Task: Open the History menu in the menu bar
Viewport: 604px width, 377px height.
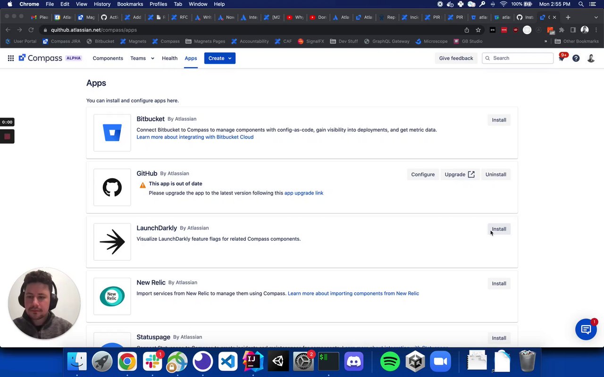Action: 102,4
